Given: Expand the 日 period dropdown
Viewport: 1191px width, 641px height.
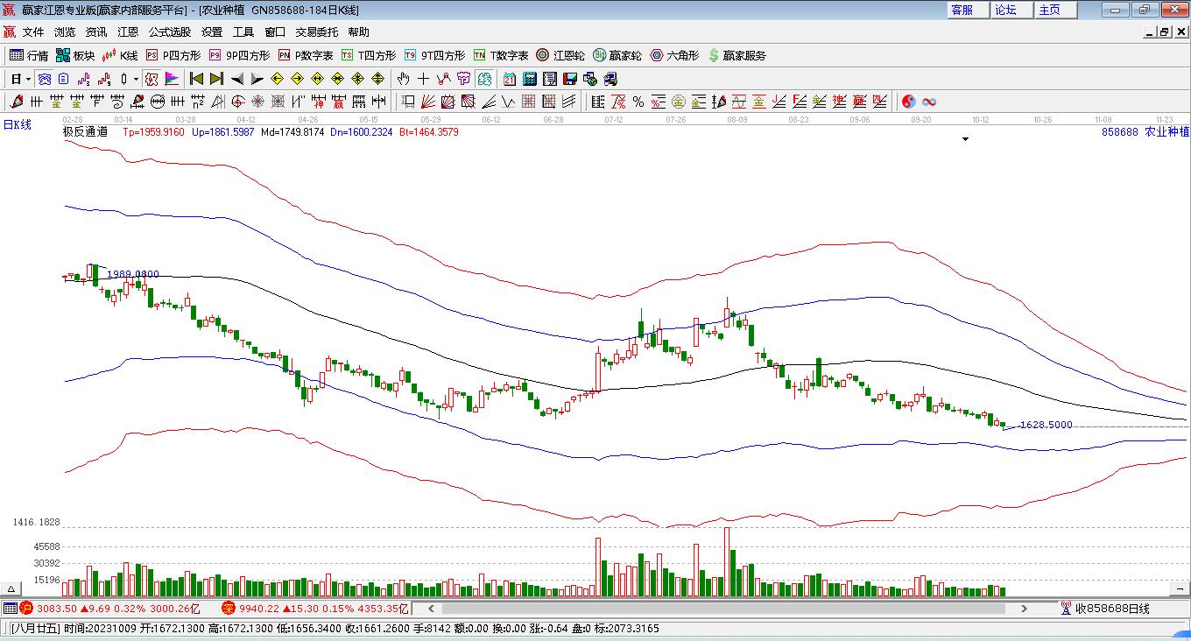Looking at the screenshot, I should pyautogui.click(x=29, y=79).
